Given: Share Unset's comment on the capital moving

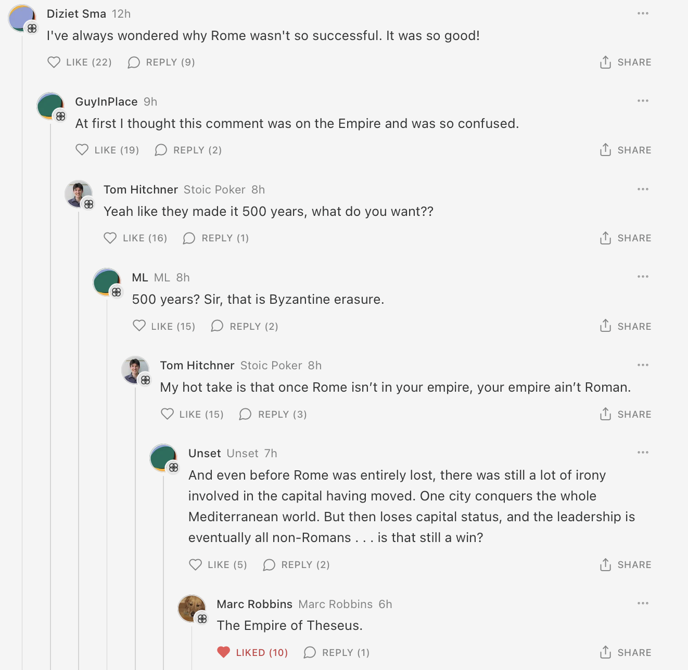Looking at the screenshot, I should coord(625,565).
